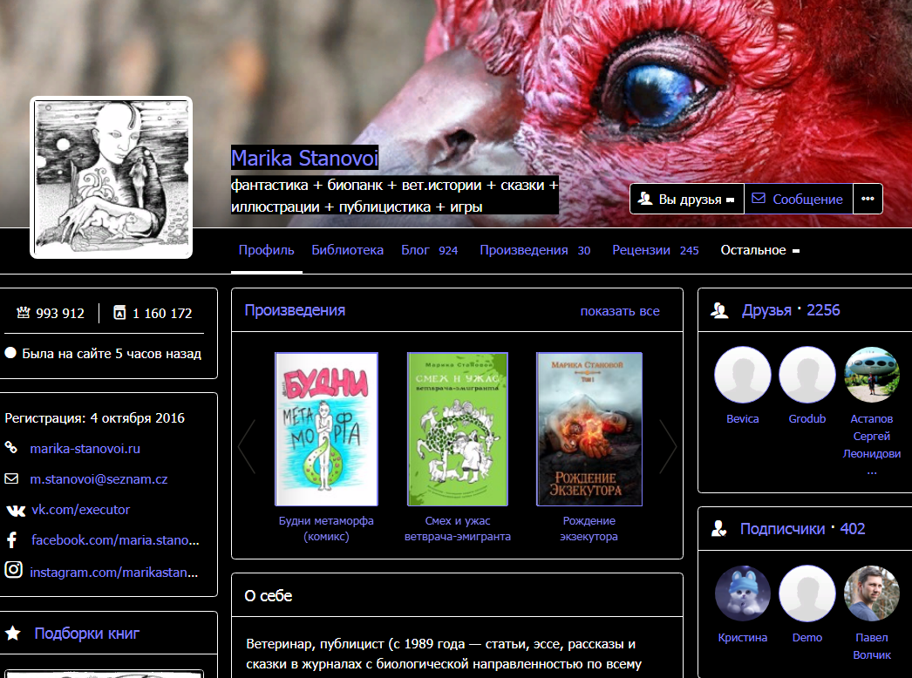Go to the Произведения 30 tab
912x678 pixels.
pyautogui.click(x=534, y=250)
